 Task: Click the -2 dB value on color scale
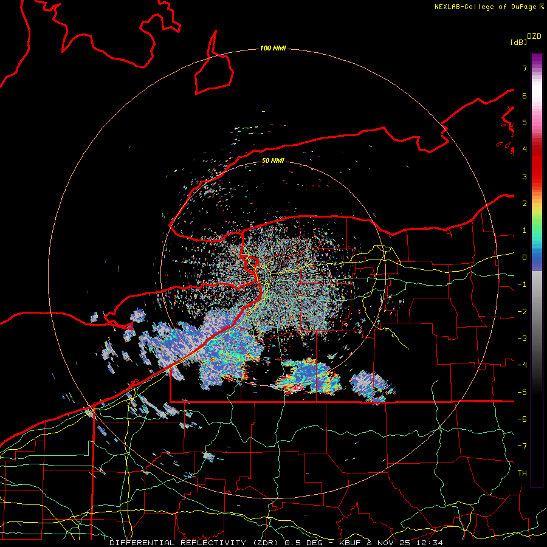pos(522,312)
